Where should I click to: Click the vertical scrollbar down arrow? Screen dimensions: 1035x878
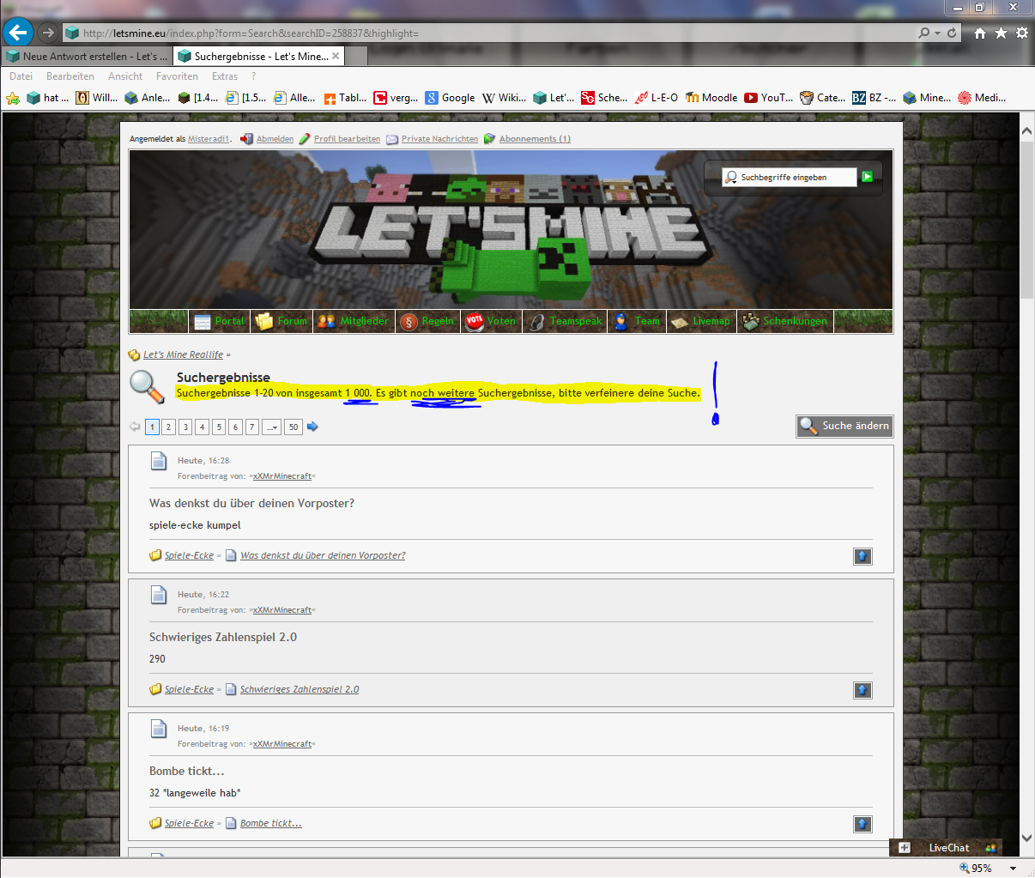click(x=1026, y=838)
